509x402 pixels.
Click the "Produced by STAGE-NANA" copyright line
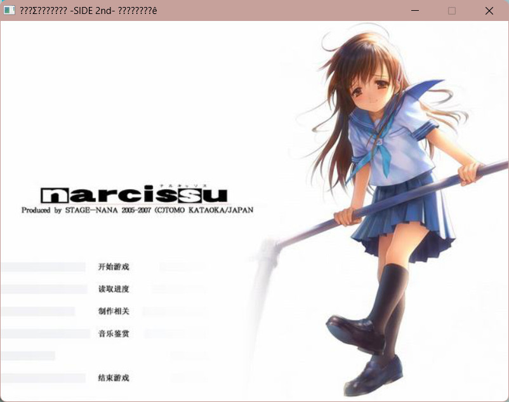coord(137,210)
